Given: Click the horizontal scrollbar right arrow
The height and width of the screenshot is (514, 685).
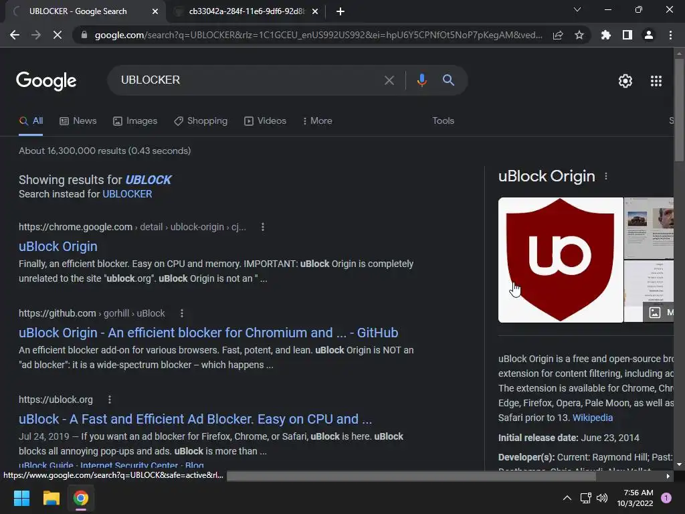Looking at the screenshot, I should point(668,477).
